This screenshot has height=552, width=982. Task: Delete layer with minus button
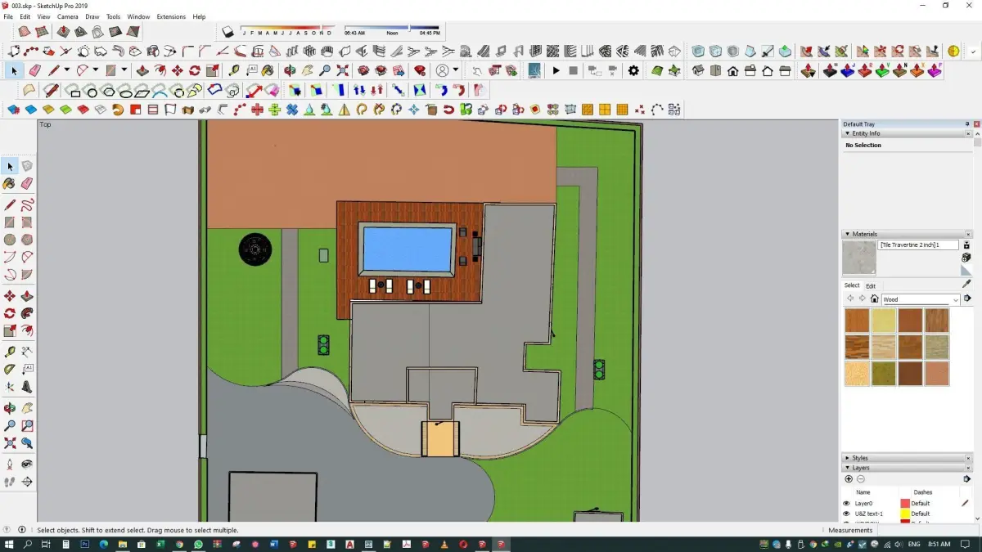tap(861, 479)
